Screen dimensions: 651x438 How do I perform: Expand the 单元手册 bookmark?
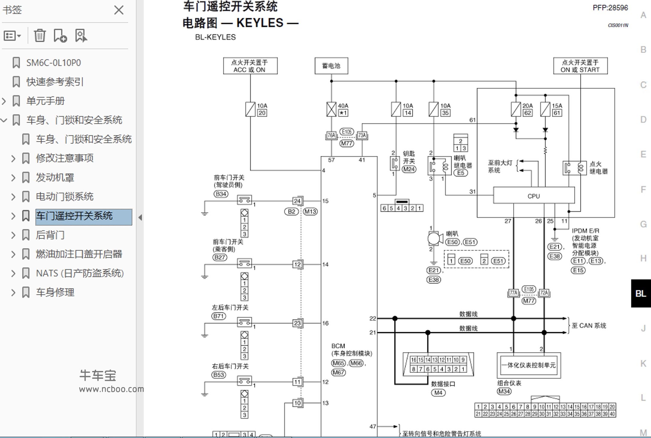tap(4, 101)
